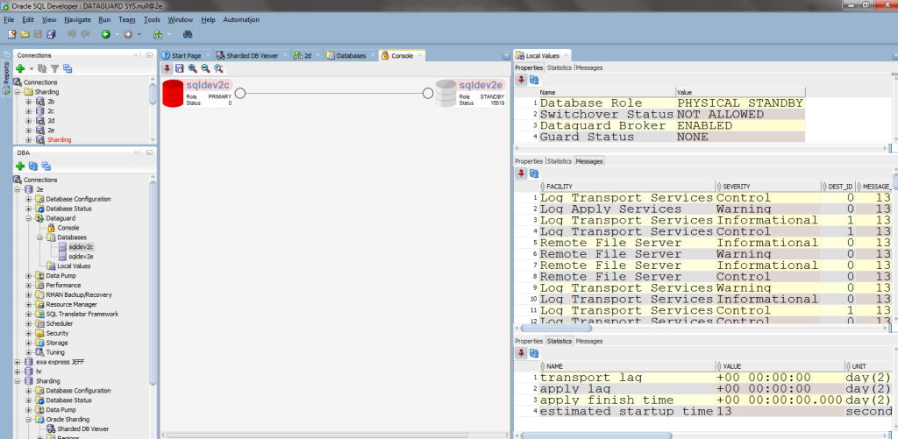Click the binoculars Find DB Object icon

188,34
